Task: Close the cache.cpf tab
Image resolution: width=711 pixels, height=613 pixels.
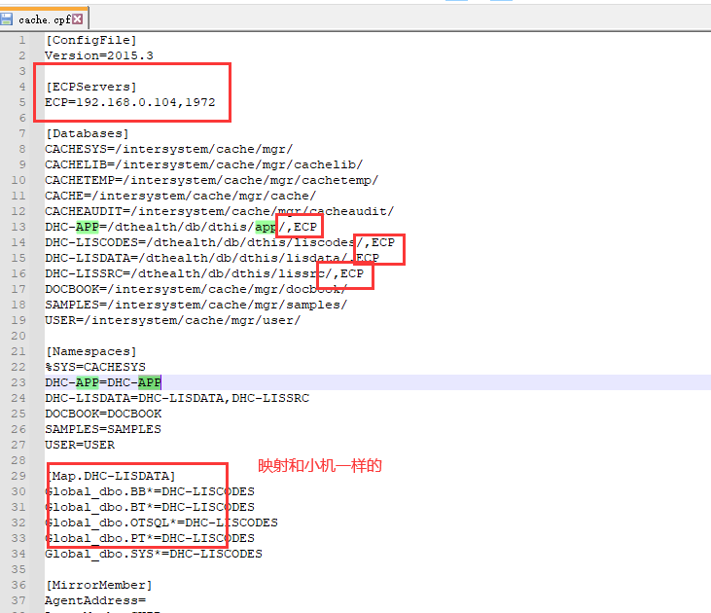Action: point(78,19)
